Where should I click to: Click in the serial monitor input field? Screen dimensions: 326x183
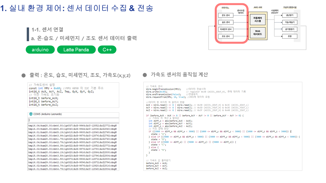pos(73,120)
